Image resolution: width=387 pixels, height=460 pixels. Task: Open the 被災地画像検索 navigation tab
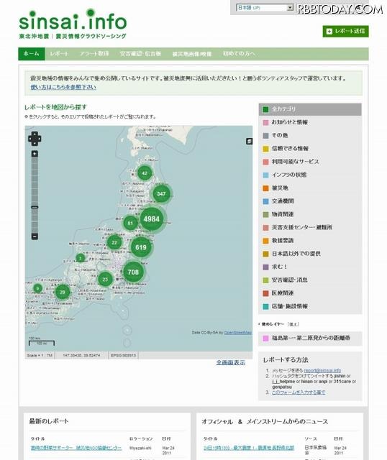192,54
